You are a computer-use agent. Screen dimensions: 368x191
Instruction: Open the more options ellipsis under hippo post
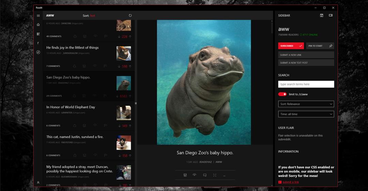tap(224, 175)
